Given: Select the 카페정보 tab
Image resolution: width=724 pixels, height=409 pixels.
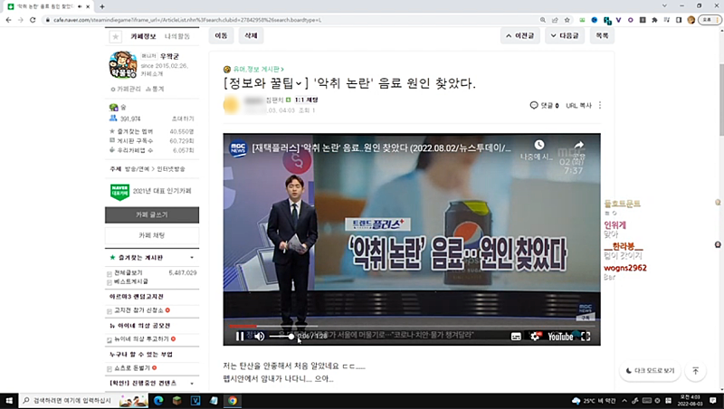Looking at the screenshot, I should tap(143, 36).
